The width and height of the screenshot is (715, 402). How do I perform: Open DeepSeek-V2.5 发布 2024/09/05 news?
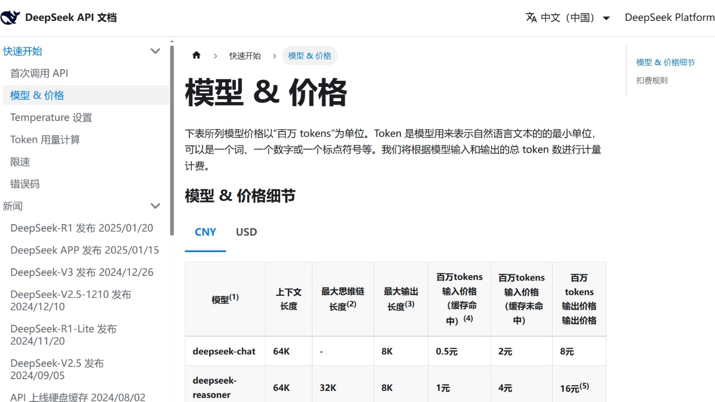[57, 369]
